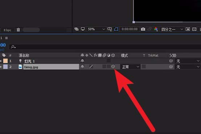The height and width of the screenshot is (134, 201).
Task: Change timg.jpg lavender label color
Action: [5, 67]
